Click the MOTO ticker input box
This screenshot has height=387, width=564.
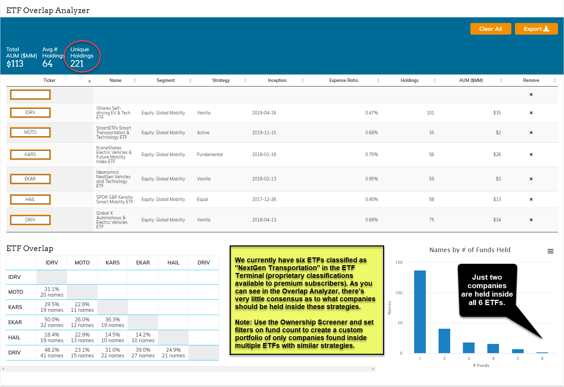[30, 132]
